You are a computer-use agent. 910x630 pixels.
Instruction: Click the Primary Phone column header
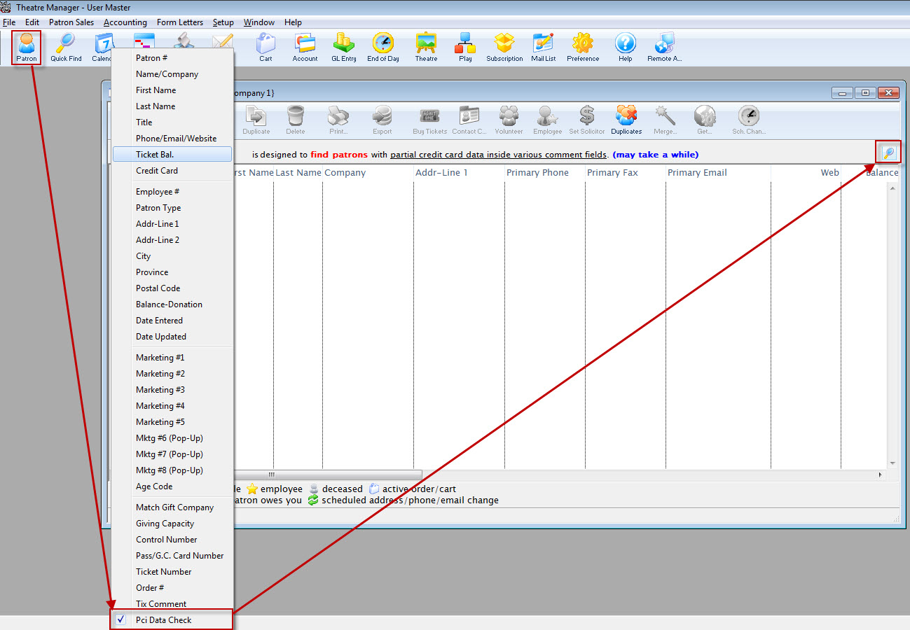tap(544, 173)
